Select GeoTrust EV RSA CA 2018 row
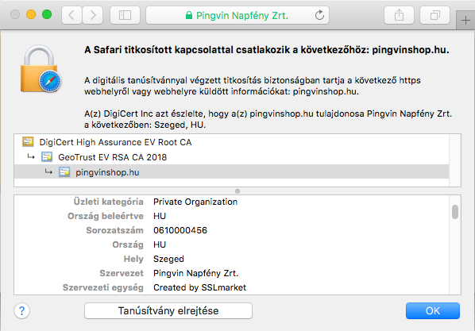 click(231, 157)
